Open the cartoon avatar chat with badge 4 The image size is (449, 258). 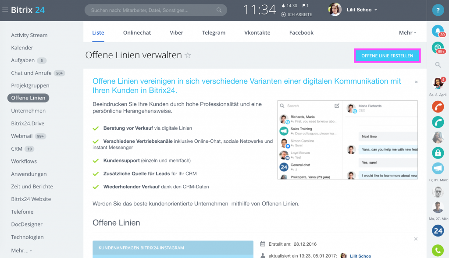438,83
